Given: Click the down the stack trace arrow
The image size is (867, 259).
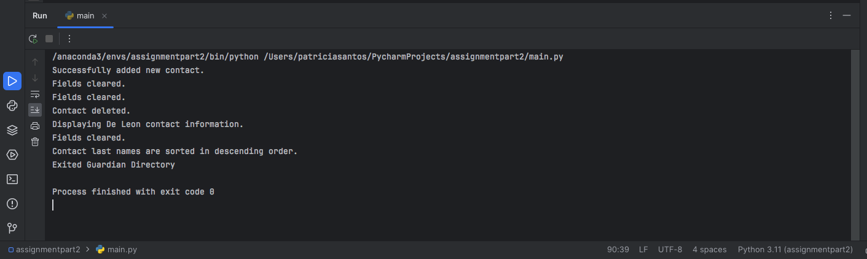Looking at the screenshot, I should (35, 78).
